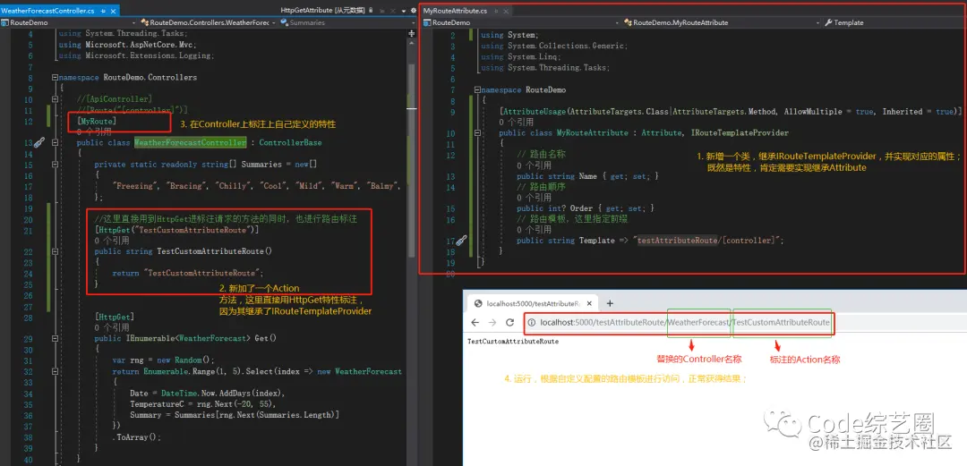967x466 pixels.
Task: Open RouteDemo project dropdown in right editor
Action: [x=523, y=22]
